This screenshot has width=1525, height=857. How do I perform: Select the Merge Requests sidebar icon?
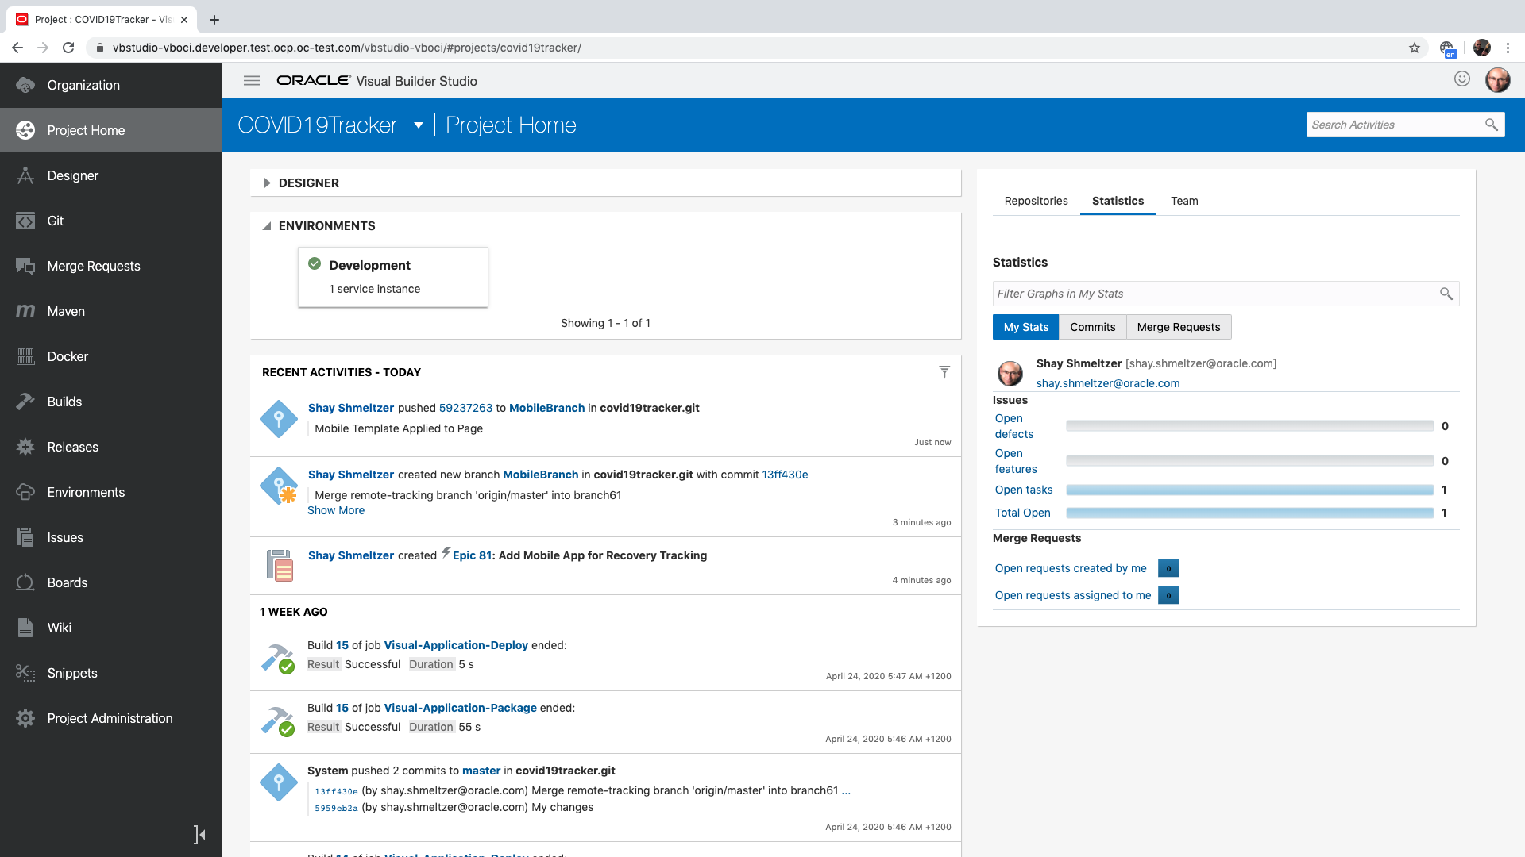point(25,266)
